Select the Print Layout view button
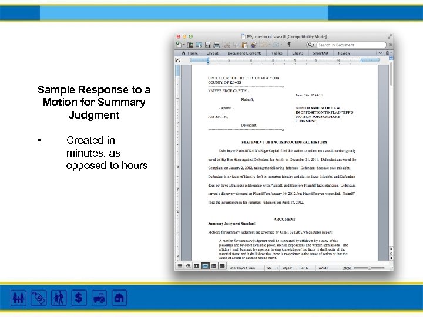The width and height of the screenshot is (423, 317). (205, 266)
